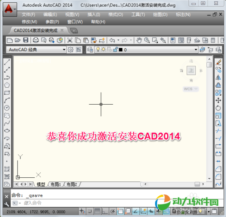226x217 pixels.
Task: Select the Mirror modify tool
Action: (x=218, y=78)
